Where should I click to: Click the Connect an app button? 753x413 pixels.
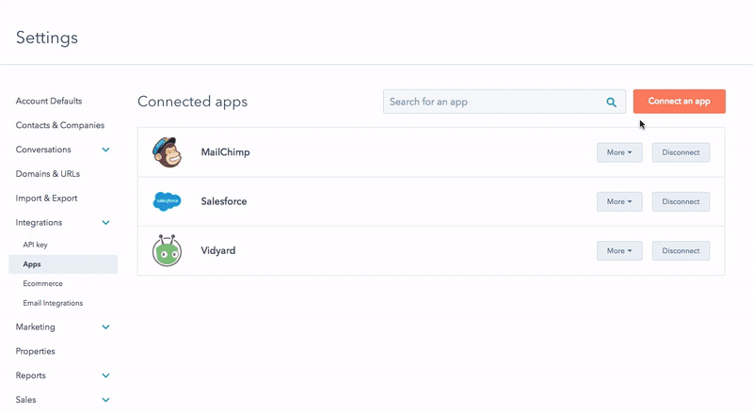(679, 102)
